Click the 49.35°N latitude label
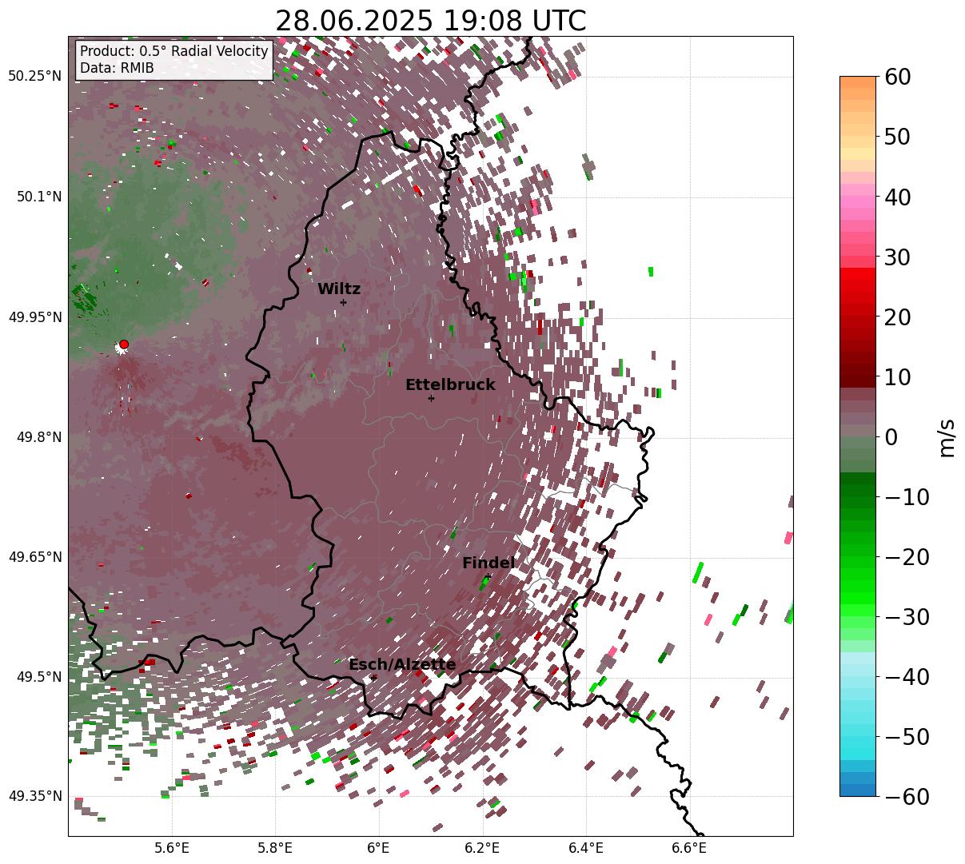Viewport: 965px width, 864px height. coord(35,796)
